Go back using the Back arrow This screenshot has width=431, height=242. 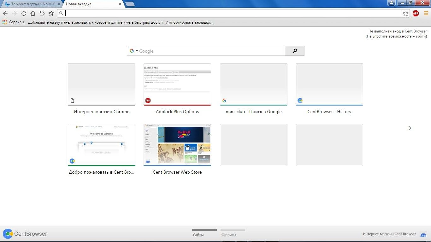(x=5, y=13)
